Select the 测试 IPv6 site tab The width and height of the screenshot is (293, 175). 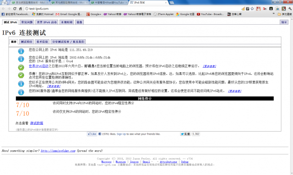[x=10, y=22]
